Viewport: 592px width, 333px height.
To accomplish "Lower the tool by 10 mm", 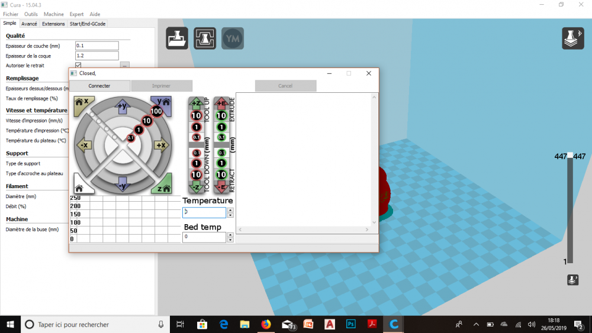I will 197,174.
